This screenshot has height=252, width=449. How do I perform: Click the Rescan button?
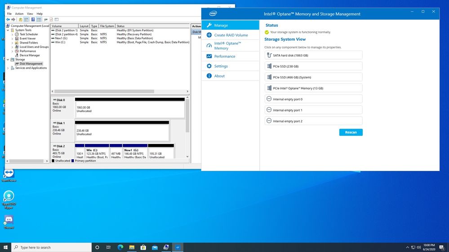(351, 132)
